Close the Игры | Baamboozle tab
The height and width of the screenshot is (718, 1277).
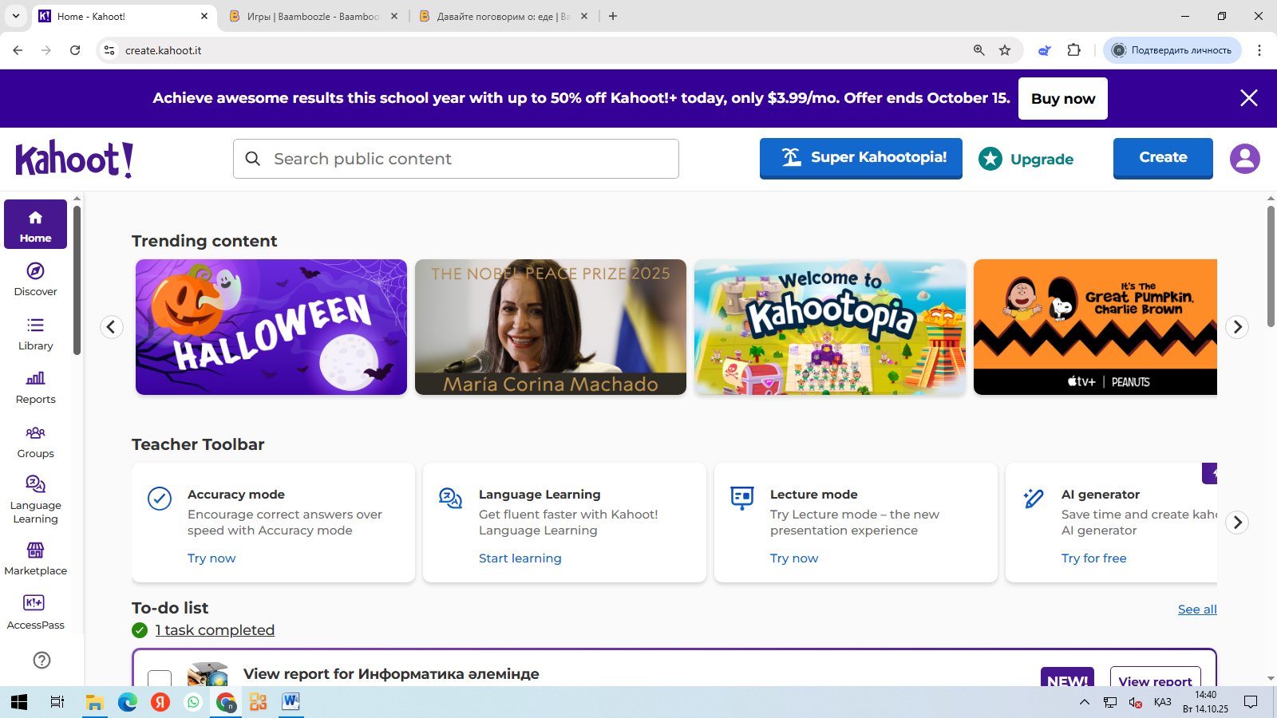[394, 16]
